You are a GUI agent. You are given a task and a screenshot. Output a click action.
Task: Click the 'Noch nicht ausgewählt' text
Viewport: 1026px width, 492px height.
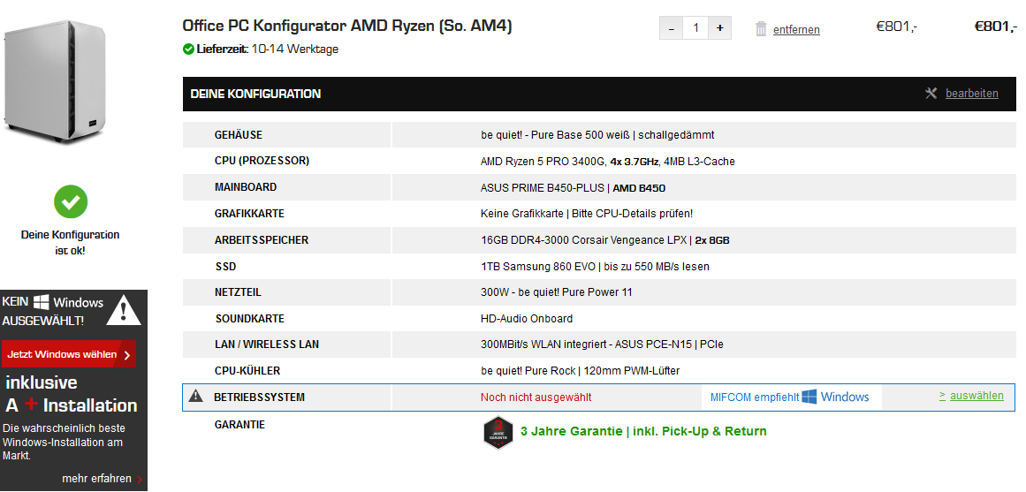pos(536,397)
